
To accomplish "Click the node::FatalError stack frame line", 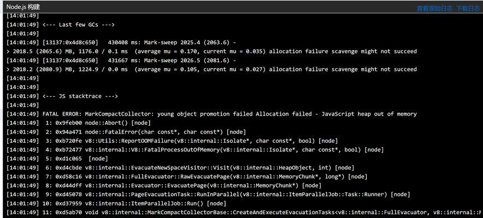I will (x=126, y=132).
